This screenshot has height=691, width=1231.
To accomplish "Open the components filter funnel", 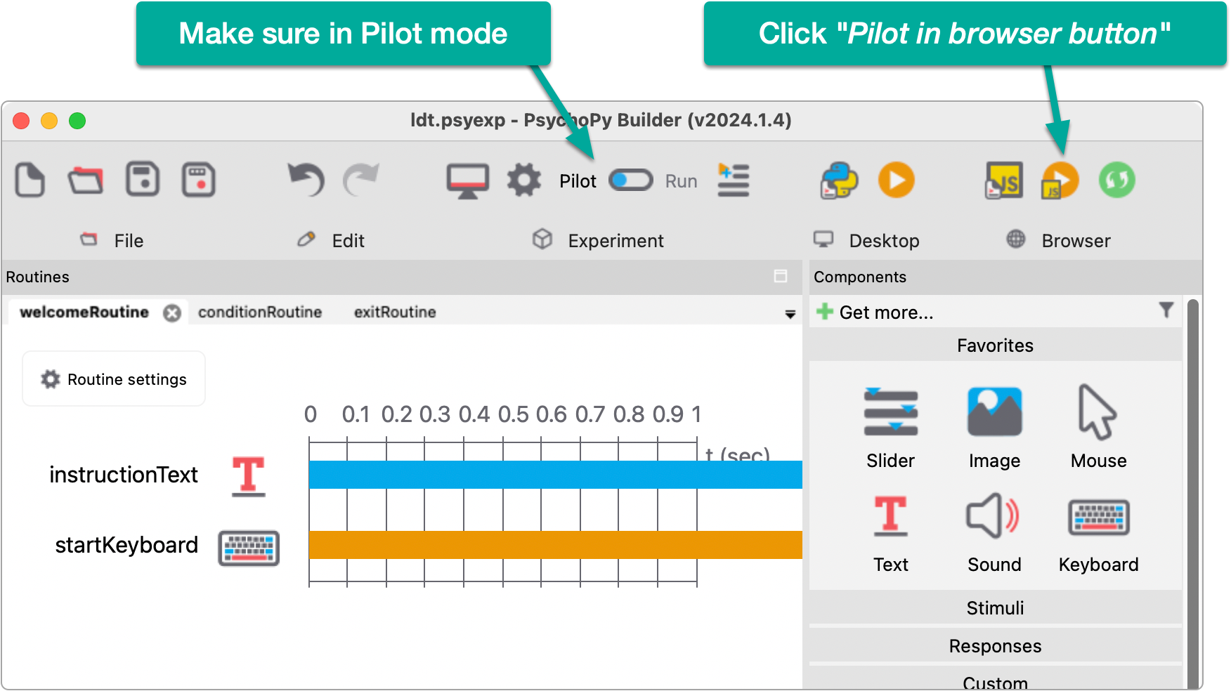I will point(1166,310).
